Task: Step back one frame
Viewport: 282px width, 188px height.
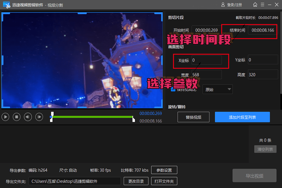Action: 28,117
